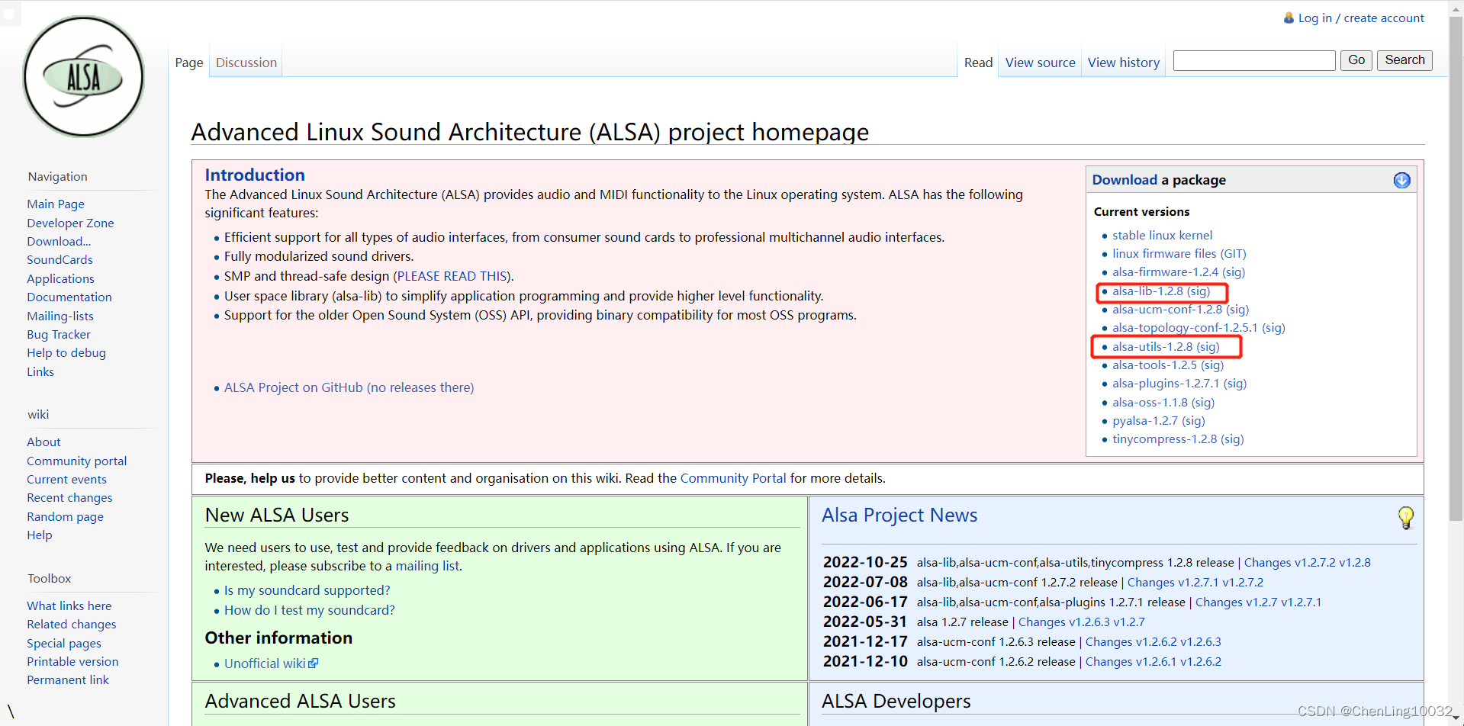The height and width of the screenshot is (726, 1464).
Task: Click the Download heading link
Action: [x=1125, y=180]
